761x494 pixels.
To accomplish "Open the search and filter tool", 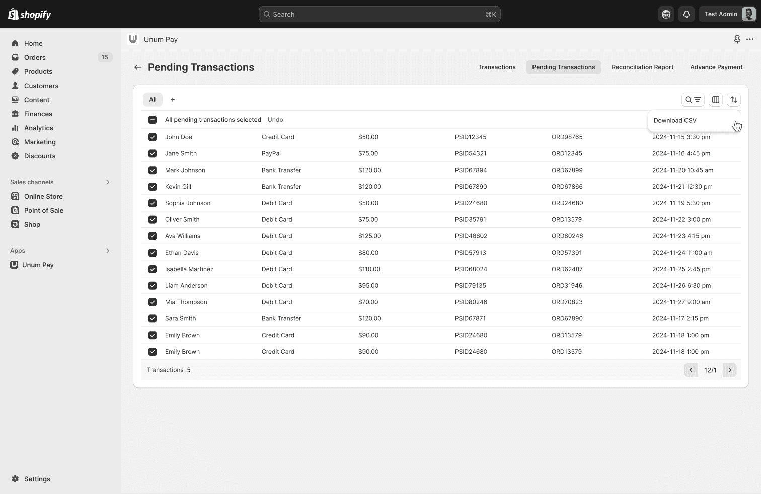I will (693, 100).
